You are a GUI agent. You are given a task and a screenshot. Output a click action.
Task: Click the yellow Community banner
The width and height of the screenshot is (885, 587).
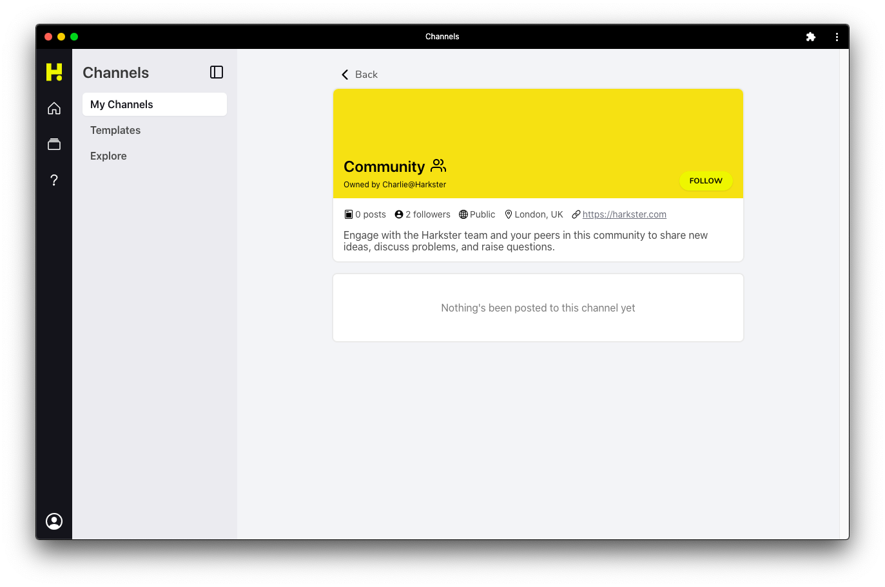pos(538,144)
